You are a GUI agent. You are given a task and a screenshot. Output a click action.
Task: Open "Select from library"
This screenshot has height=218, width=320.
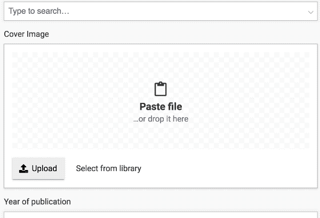(108, 168)
